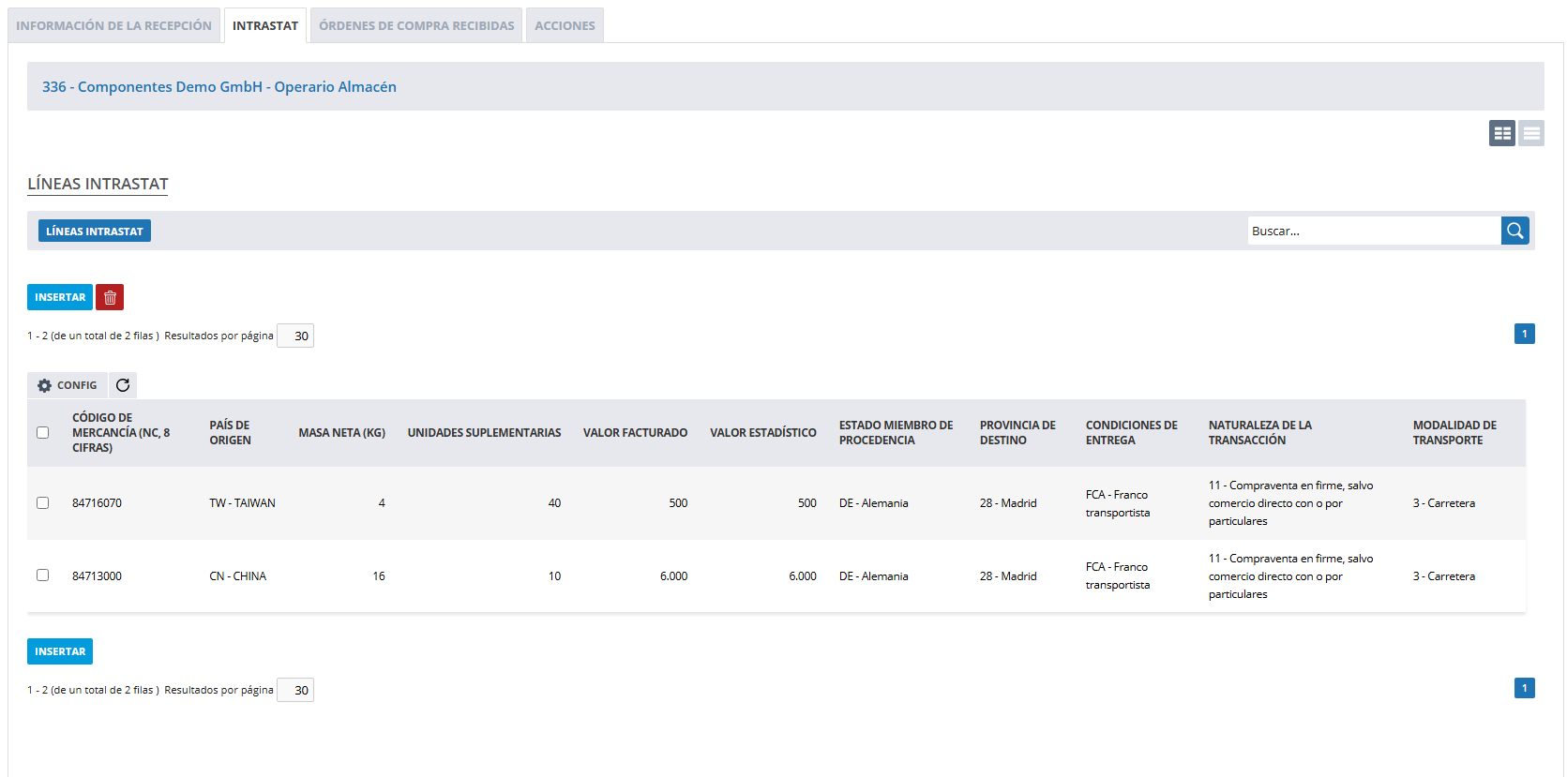Open the Acciones tab
1567x777 pixels.
[565, 25]
